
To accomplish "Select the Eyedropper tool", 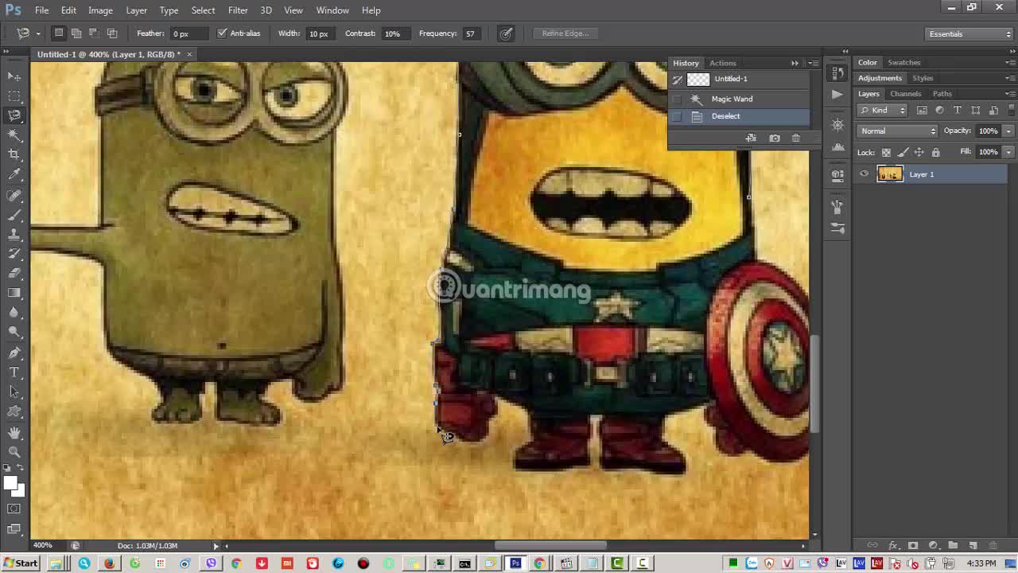I will (14, 175).
